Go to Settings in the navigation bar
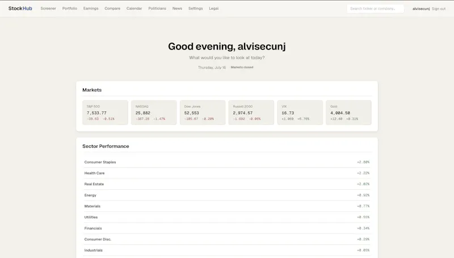 pos(196,9)
